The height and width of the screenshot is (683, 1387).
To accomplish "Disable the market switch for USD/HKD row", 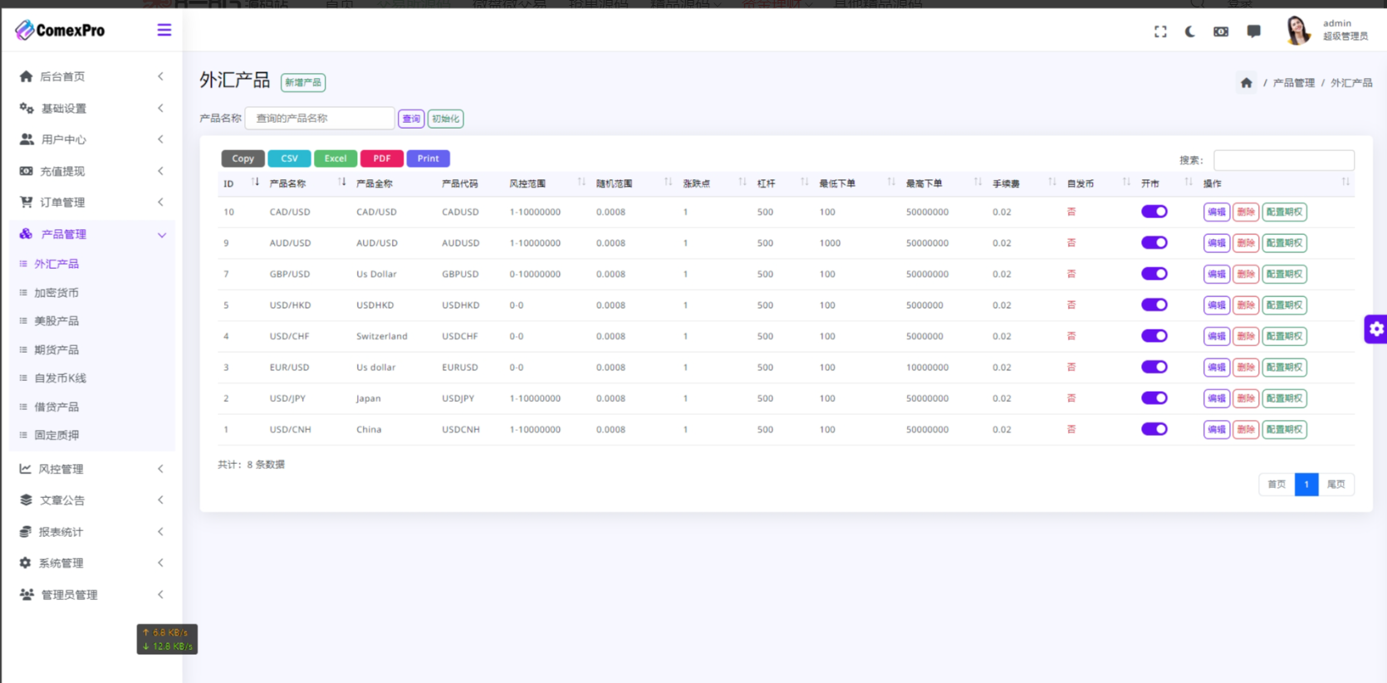I will tap(1154, 305).
